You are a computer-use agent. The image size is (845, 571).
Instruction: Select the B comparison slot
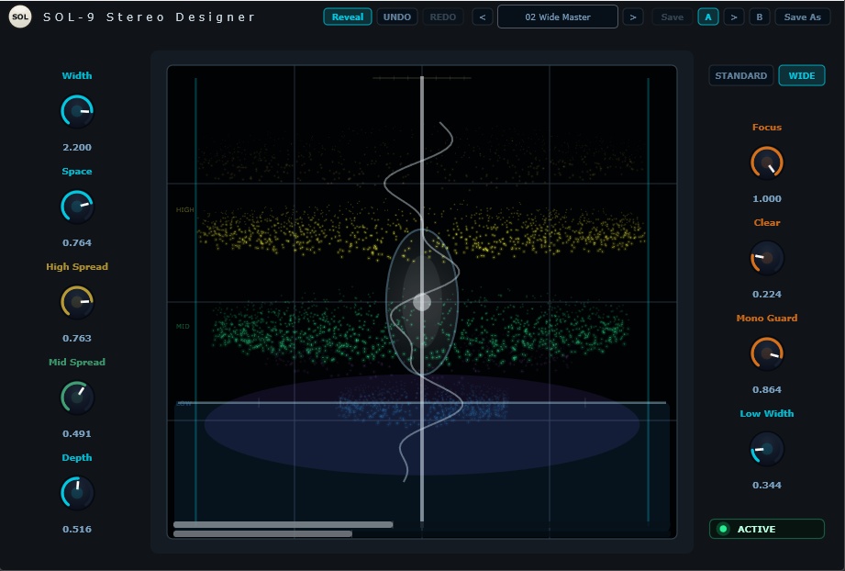coord(760,17)
